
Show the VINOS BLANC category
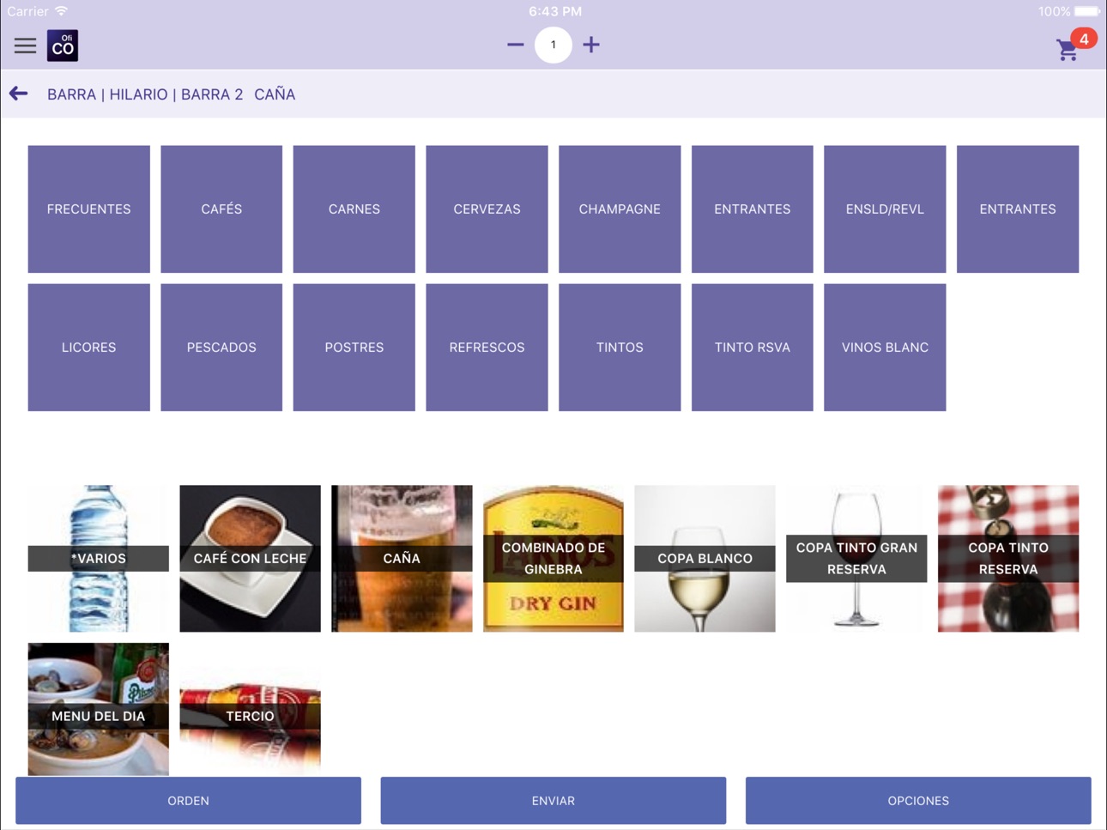point(885,348)
